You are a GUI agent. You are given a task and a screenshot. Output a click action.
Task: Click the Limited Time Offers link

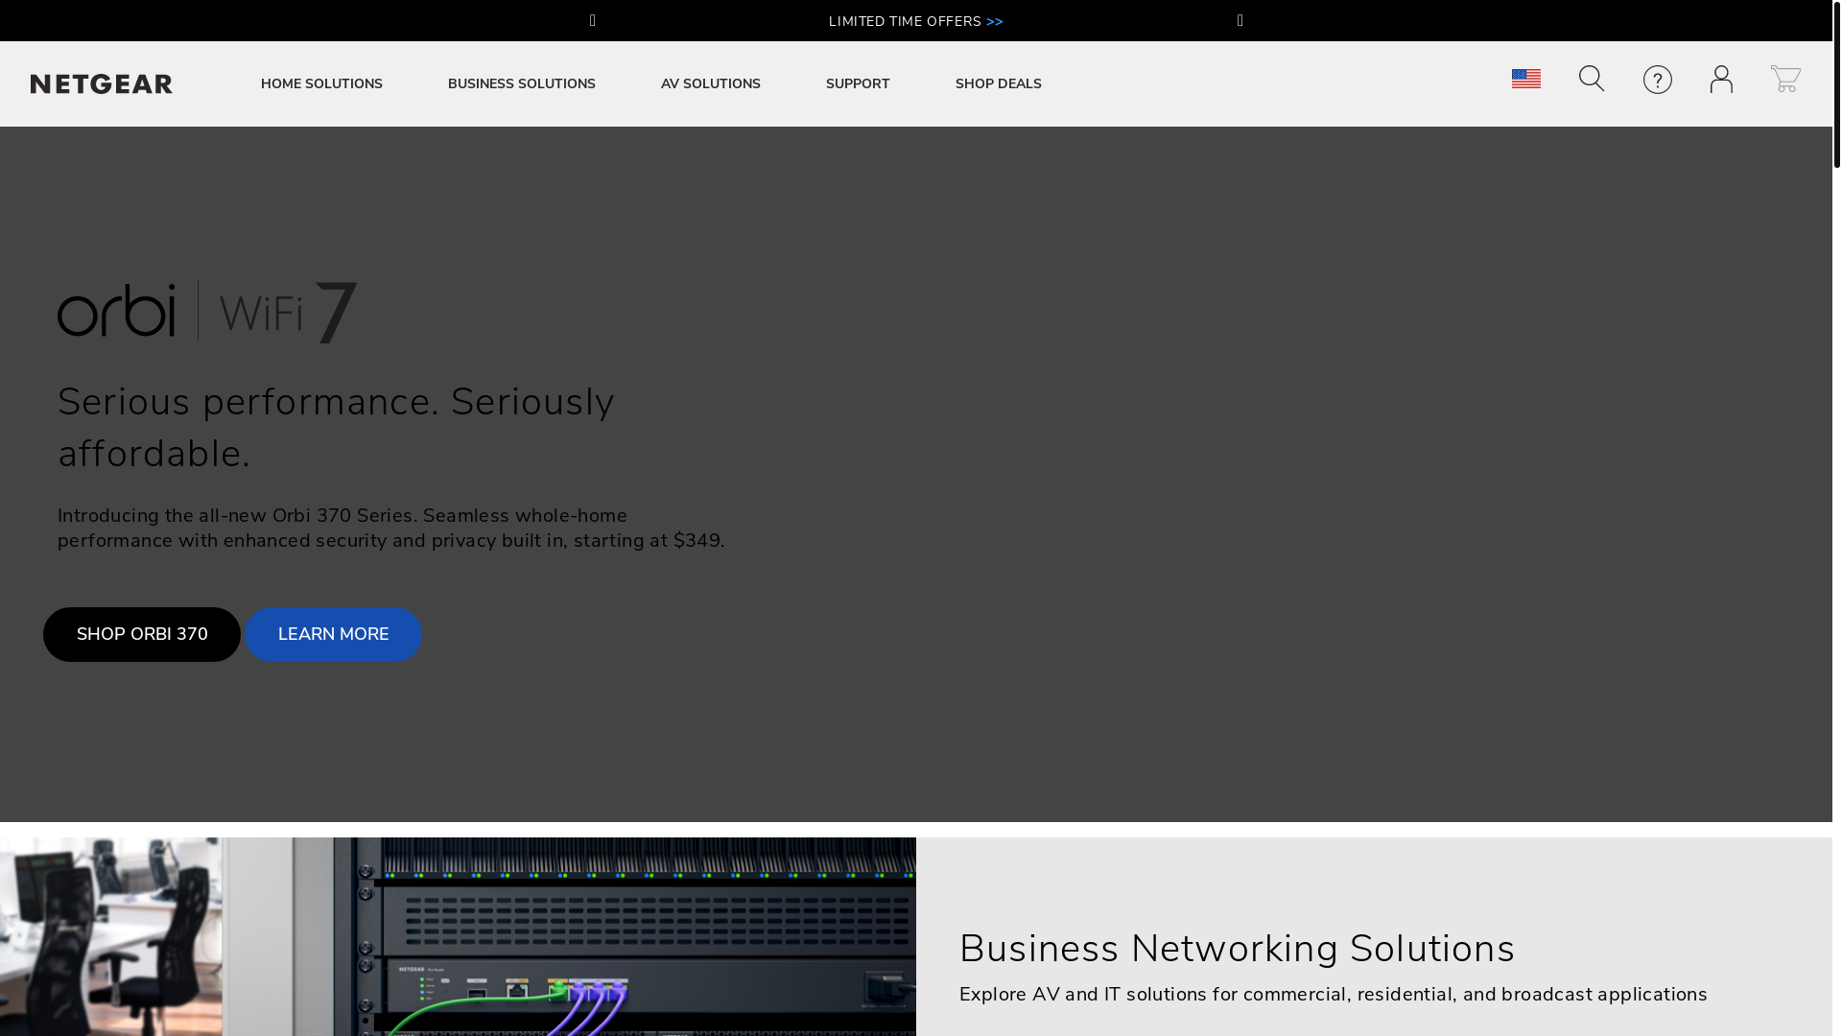pyautogui.click(x=916, y=21)
